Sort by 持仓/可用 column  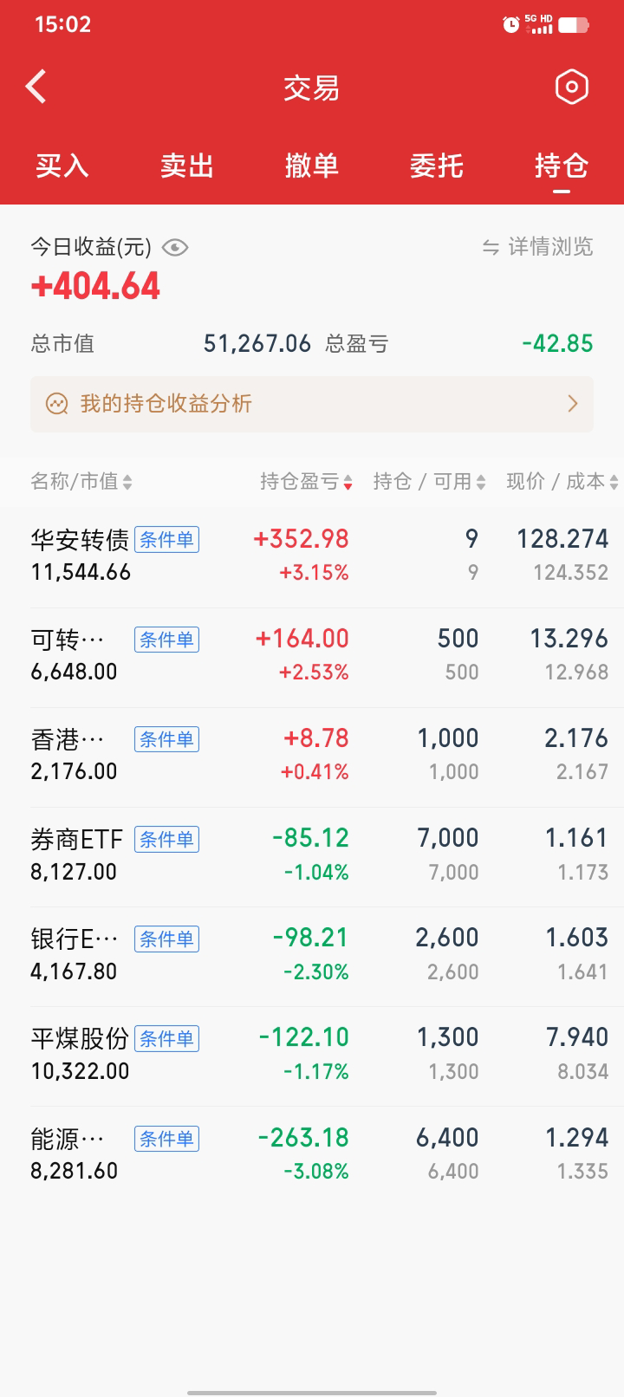[x=429, y=482]
